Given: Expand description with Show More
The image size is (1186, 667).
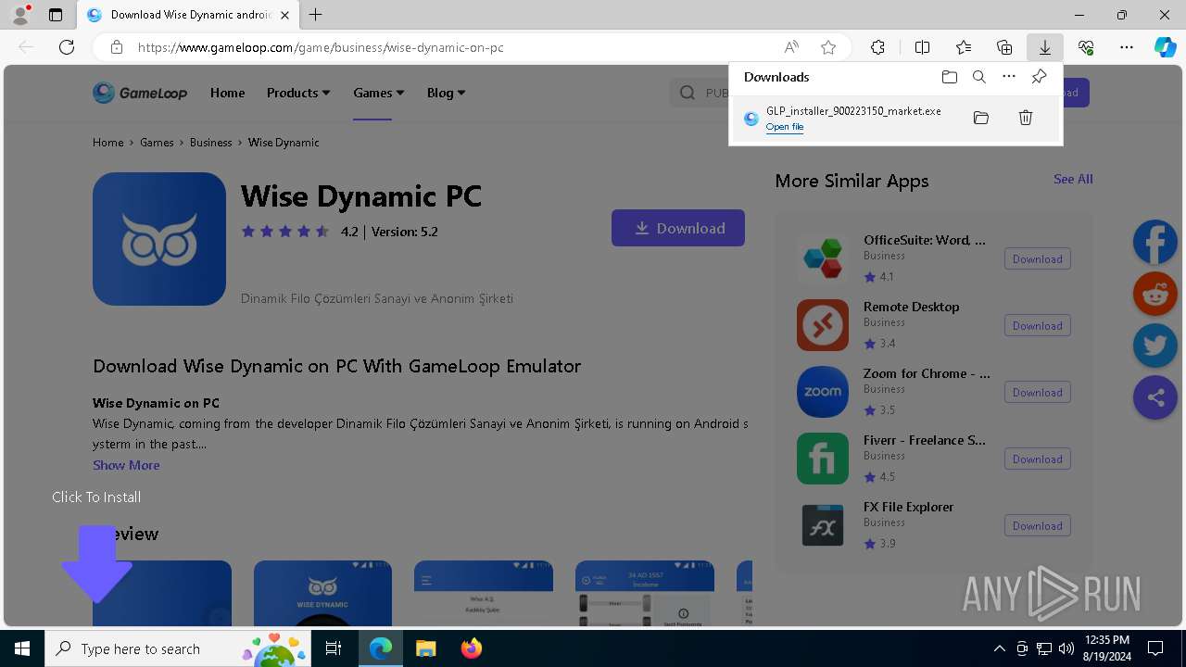Looking at the screenshot, I should tap(126, 465).
